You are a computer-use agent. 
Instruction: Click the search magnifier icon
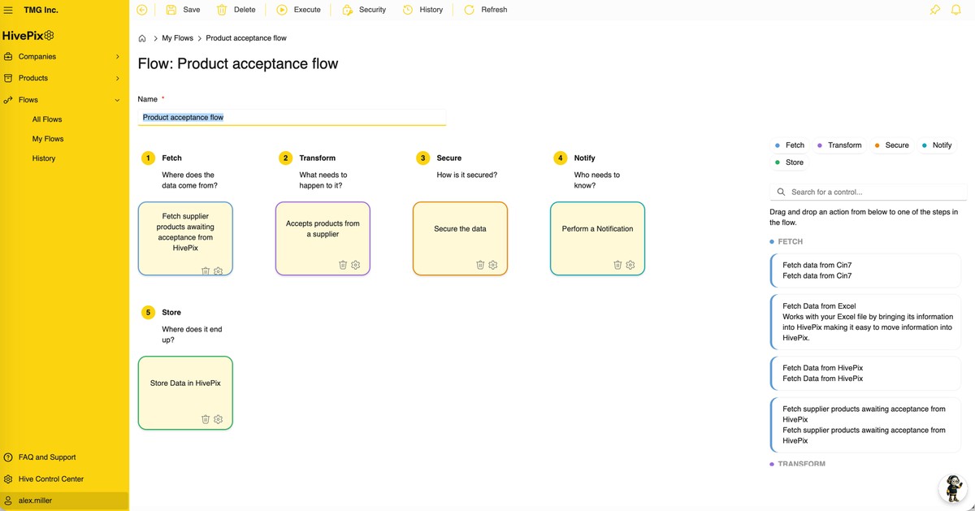(x=782, y=193)
